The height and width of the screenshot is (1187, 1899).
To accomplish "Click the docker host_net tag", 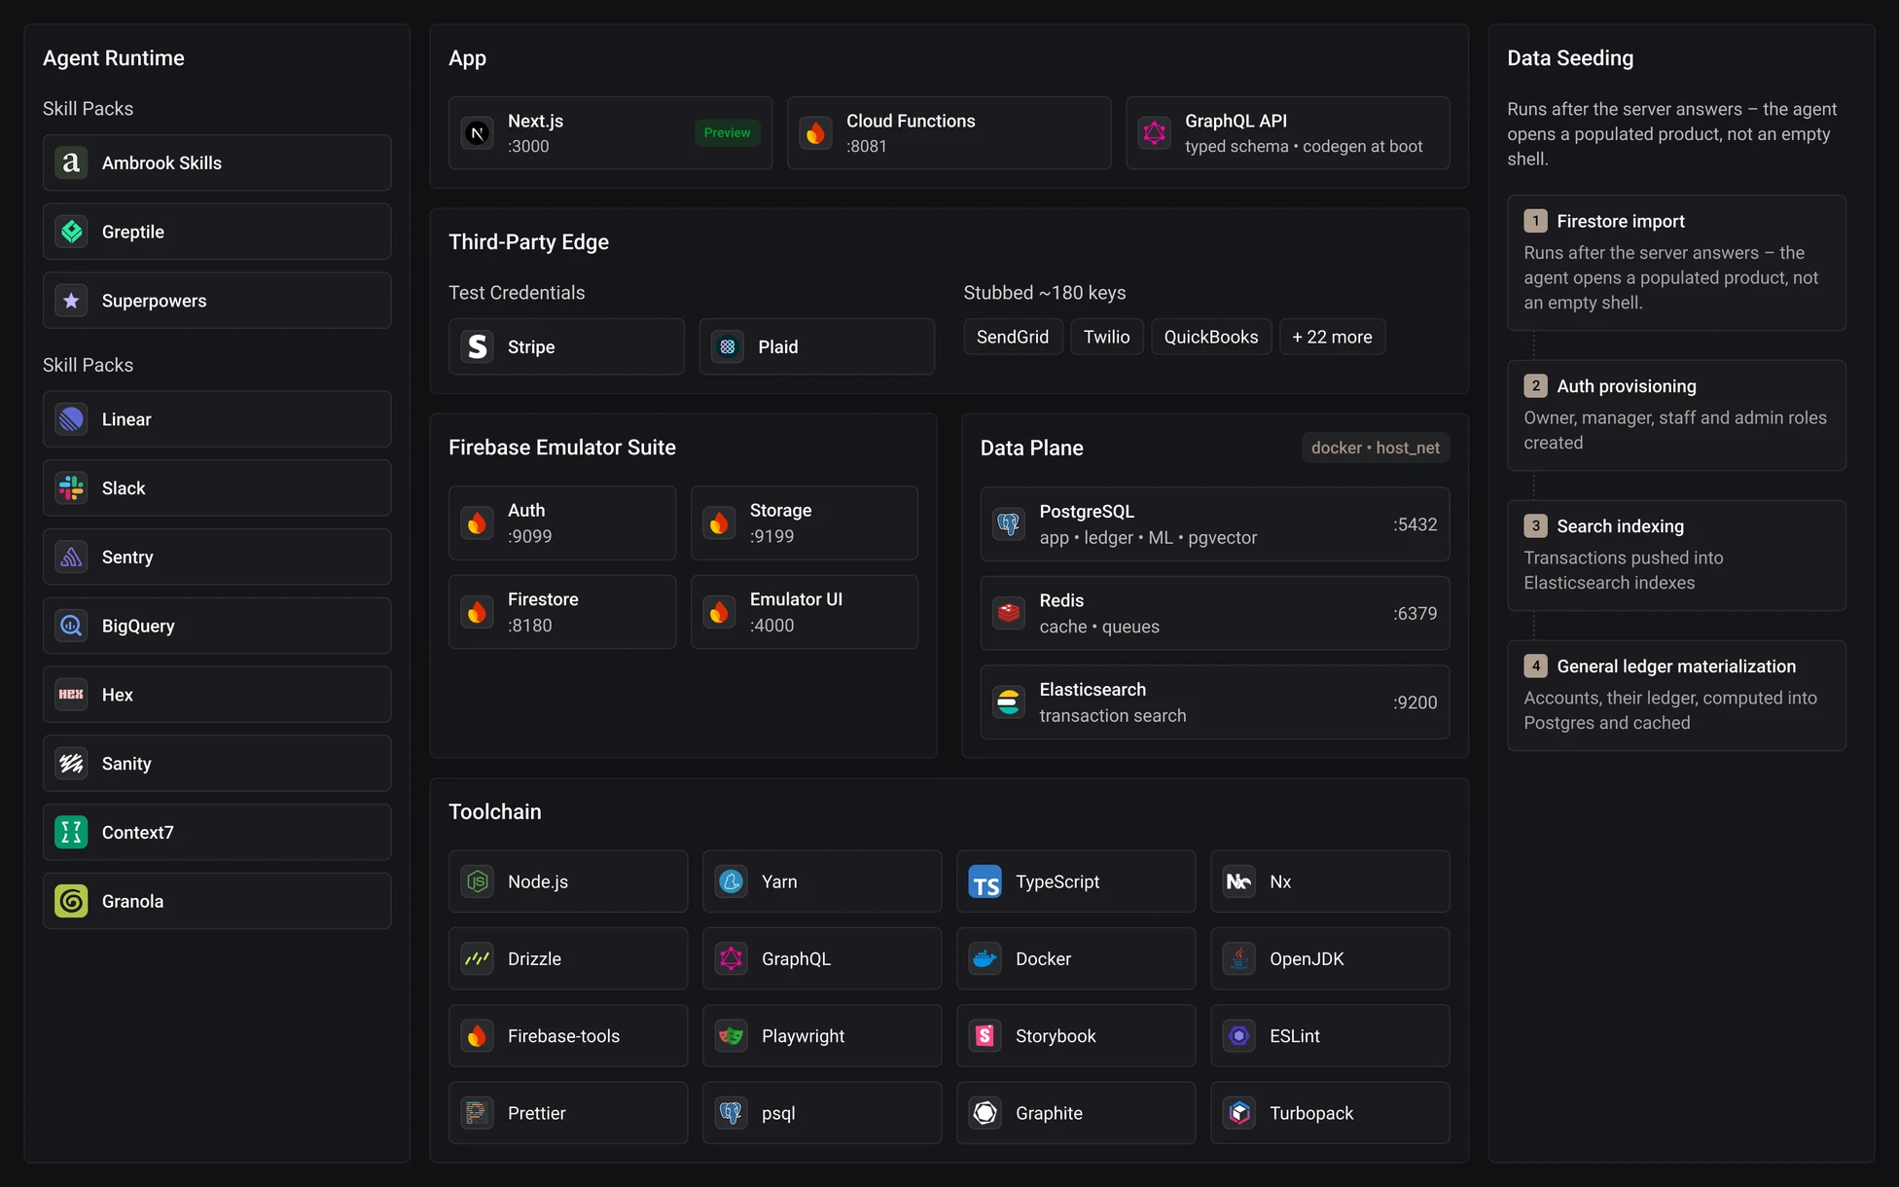I will coord(1375,448).
